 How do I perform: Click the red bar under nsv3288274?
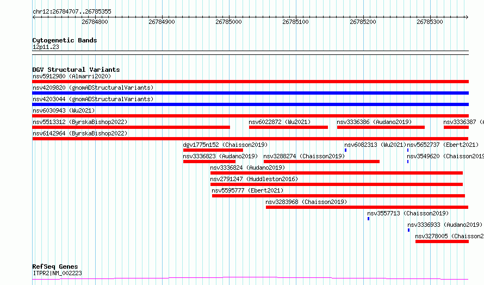[x=321, y=162]
